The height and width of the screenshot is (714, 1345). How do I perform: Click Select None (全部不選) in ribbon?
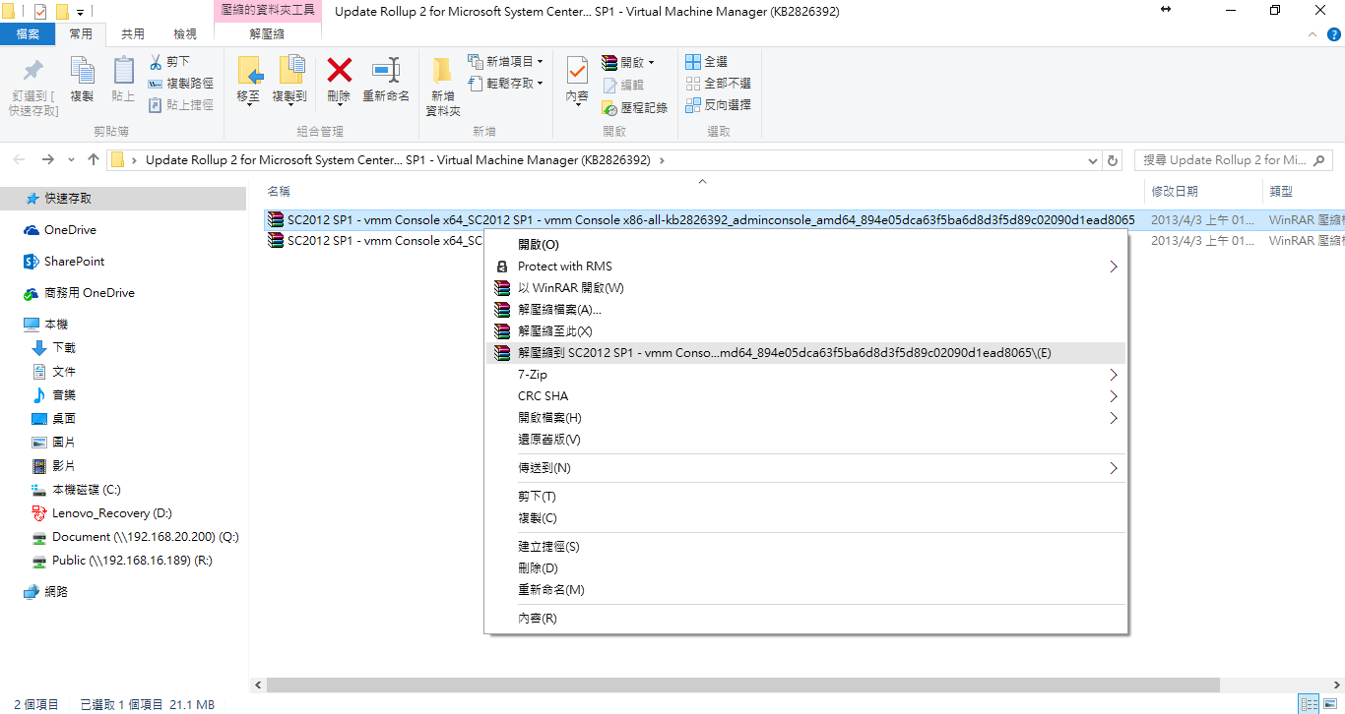(x=718, y=84)
